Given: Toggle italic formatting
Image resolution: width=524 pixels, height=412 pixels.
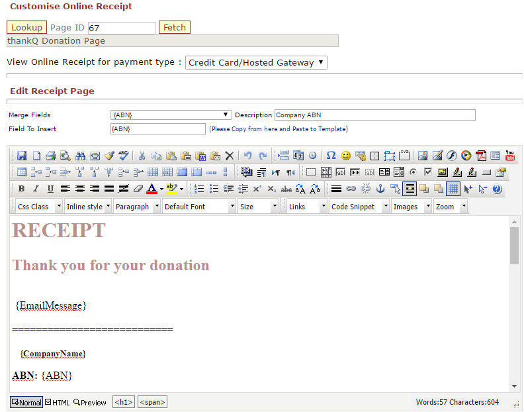Looking at the screenshot, I should click(x=36, y=189).
